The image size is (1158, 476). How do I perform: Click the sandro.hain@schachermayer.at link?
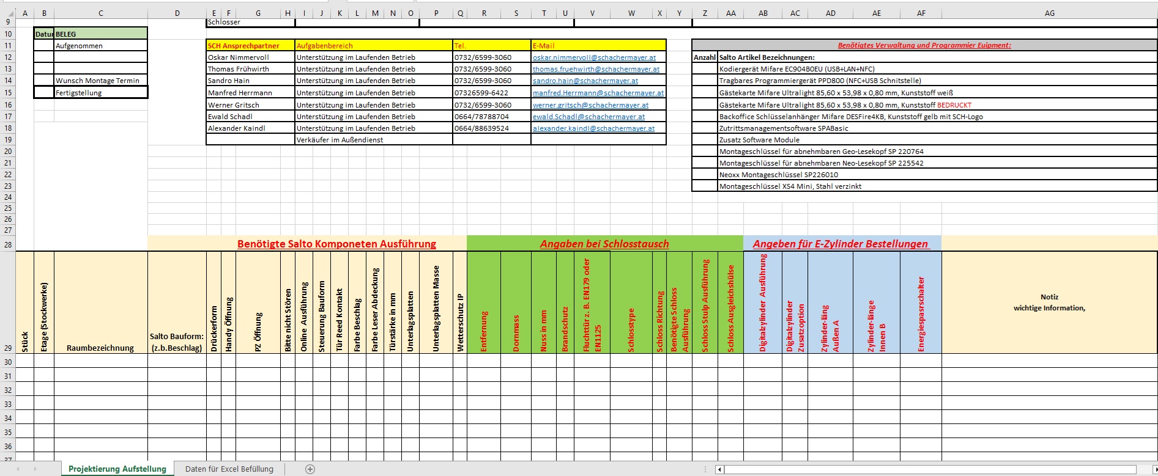pos(585,81)
